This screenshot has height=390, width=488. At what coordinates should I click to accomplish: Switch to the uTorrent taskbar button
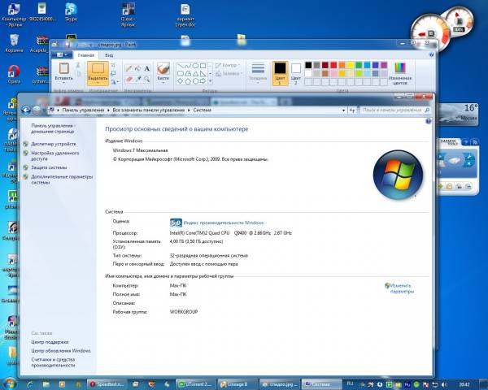[195, 384]
